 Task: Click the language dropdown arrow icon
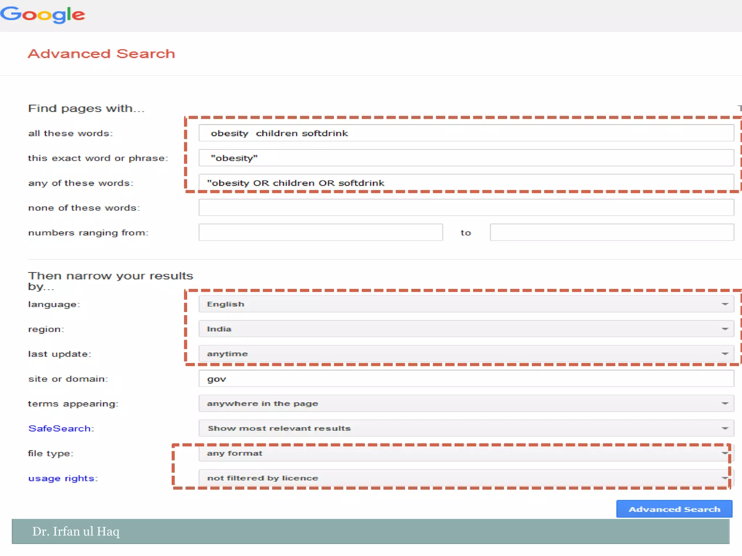[725, 304]
